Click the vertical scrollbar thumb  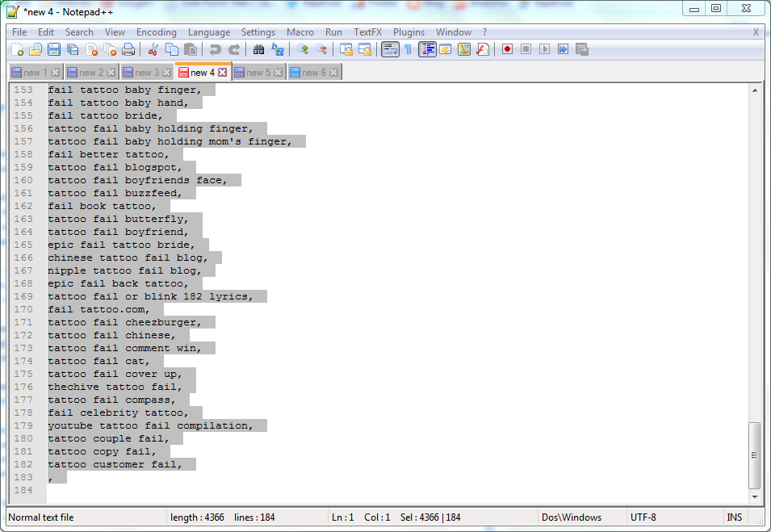[x=755, y=455]
